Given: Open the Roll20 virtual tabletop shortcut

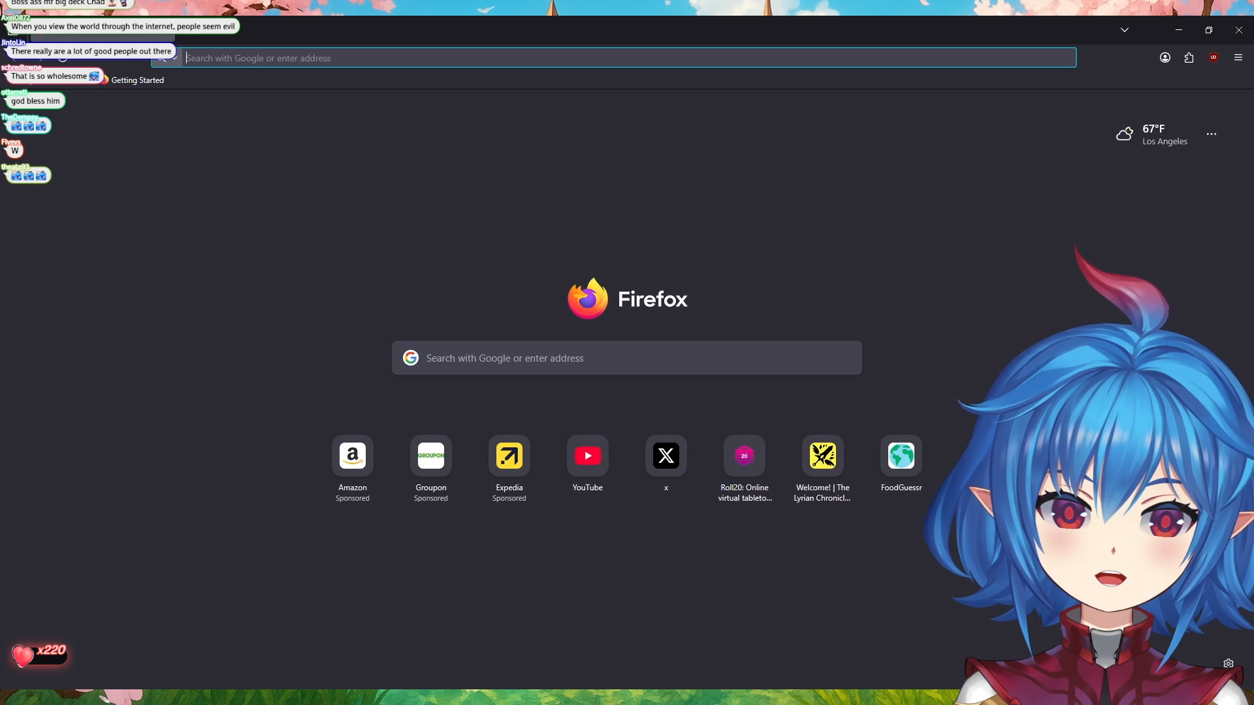Looking at the screenshot, I should tap(745, 456).
